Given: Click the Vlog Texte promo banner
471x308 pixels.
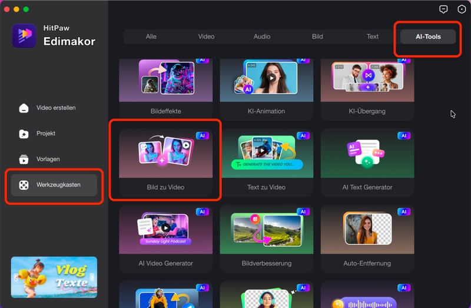Looking at the screenshot, I should pyautogui.click(x=54, y=277).
